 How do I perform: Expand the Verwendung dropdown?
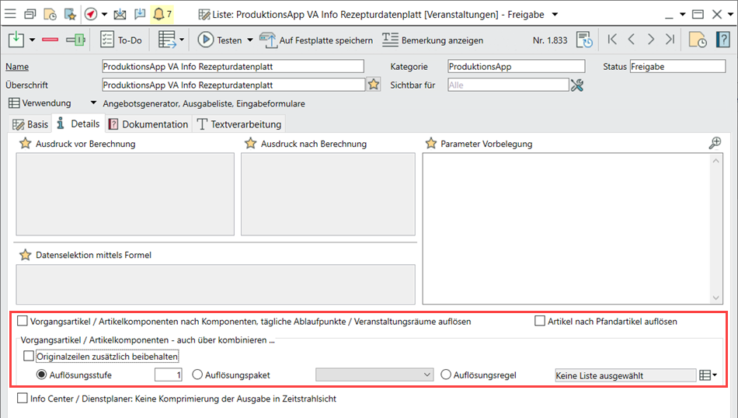pos(93,103)
